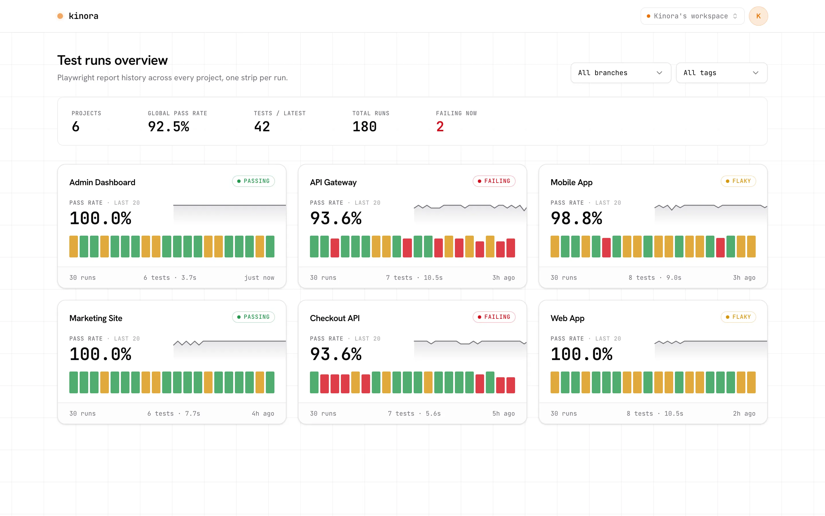
Task: Click Admin Dashboard 100.0% pass rate
Action: click(100, 218)
